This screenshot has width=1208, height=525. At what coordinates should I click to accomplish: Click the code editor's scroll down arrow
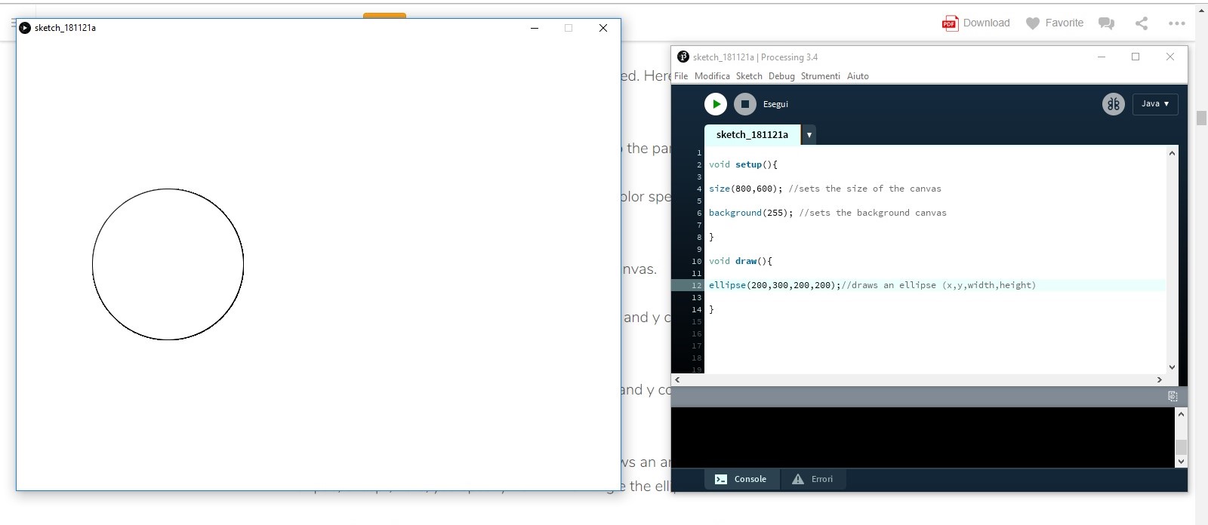coord(1172,367)
